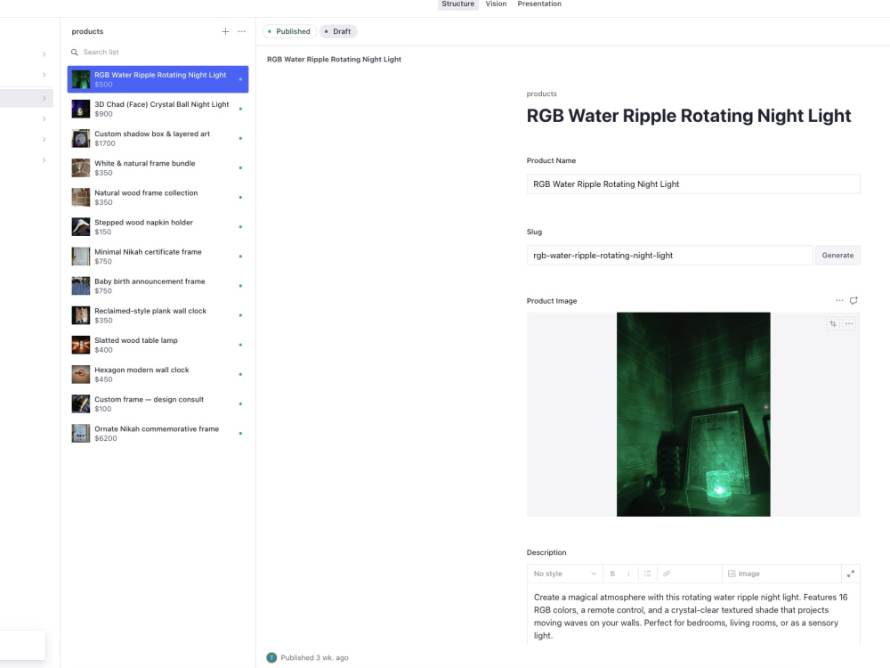This screenshot has height=668, width=890.
Task: Click Slatted wood table lamp thumbnail
Action: (x=81, y=346)
